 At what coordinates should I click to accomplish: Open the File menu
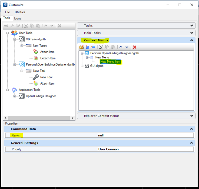7,12
